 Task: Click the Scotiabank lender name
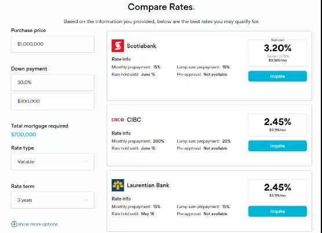click(x=141, y=46)
